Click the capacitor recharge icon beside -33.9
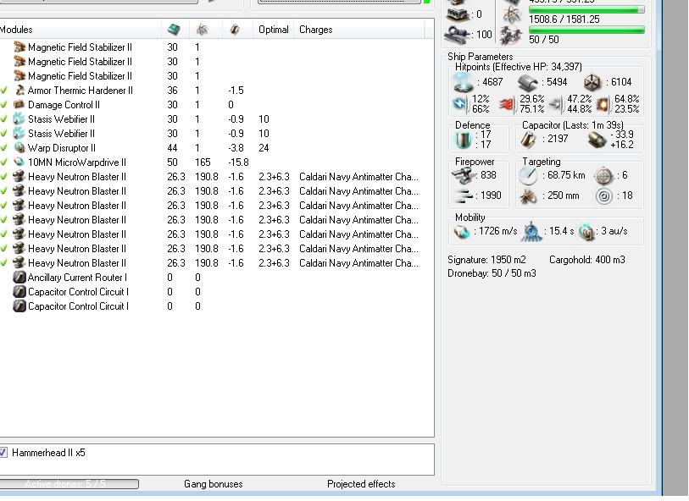Screen dimensions: 689x501 click(597, 140)
